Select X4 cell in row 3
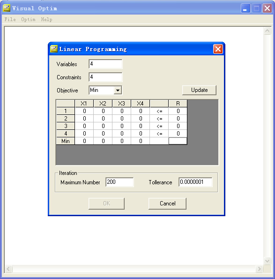 (x=141, y=126)
